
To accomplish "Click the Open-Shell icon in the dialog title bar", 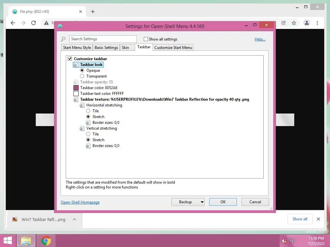I will coord(60,26).
